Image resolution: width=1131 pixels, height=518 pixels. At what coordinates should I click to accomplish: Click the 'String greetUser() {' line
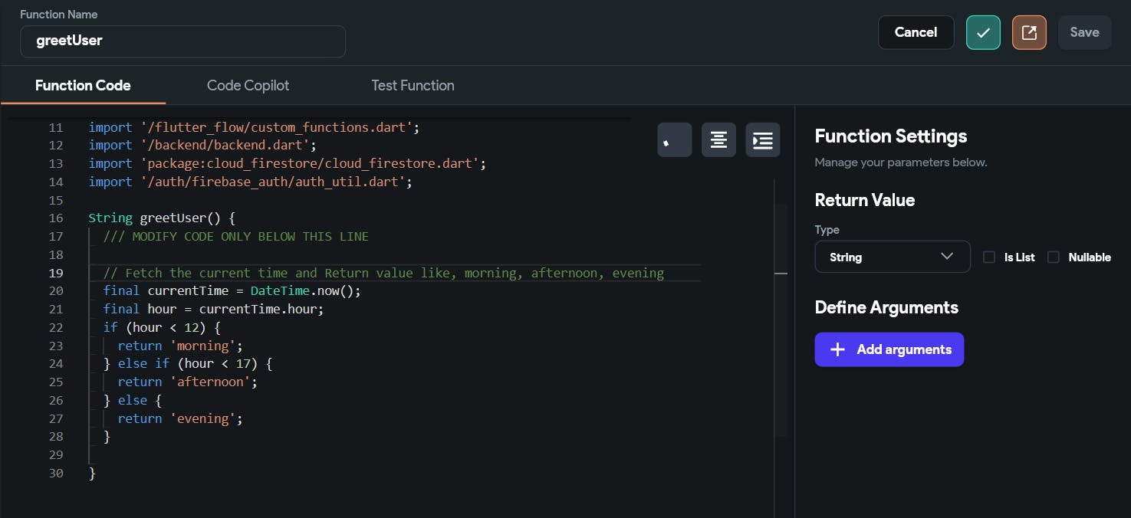coord(162,218)
